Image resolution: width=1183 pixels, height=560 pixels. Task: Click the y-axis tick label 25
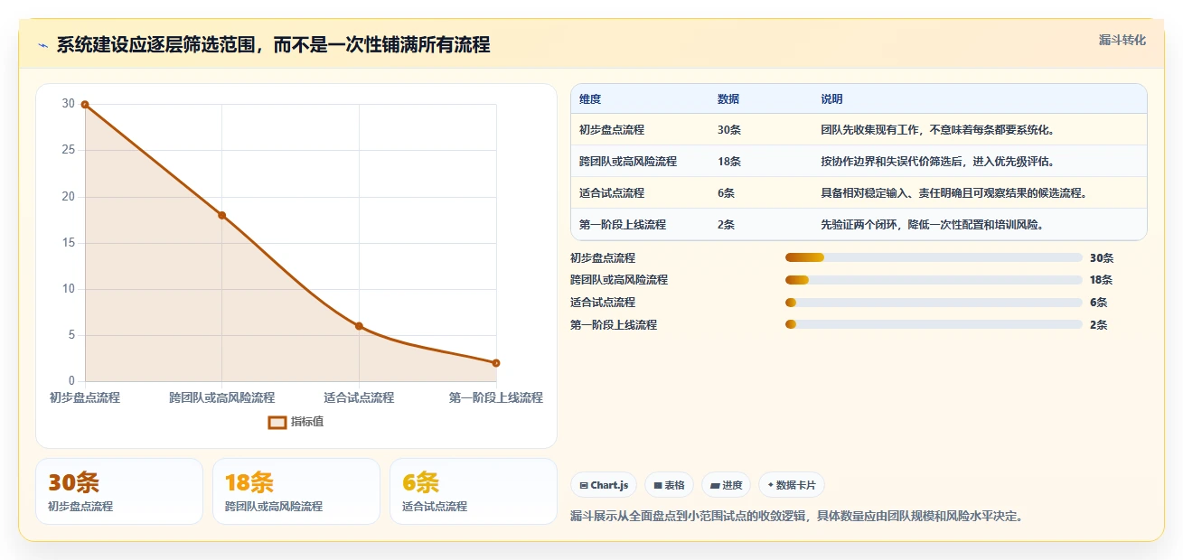pyautogui.click(x=69, y=150)
